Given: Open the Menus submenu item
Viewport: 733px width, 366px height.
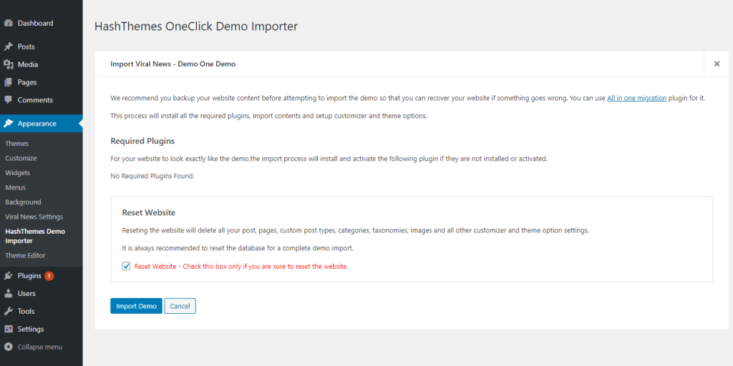Looking at the screenshot, I should (x=16, y=187).
